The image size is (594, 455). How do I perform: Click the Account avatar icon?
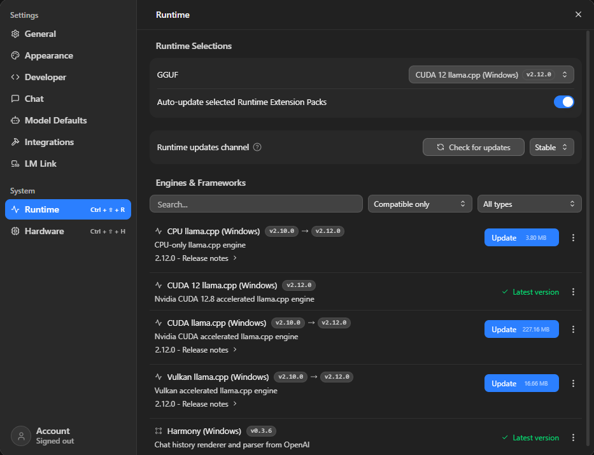(x=21, y=436)
